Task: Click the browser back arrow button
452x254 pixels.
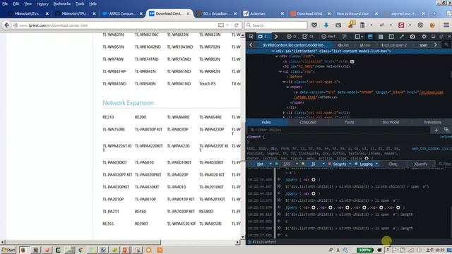Action: pyautogui.click(x=6, y=25)
